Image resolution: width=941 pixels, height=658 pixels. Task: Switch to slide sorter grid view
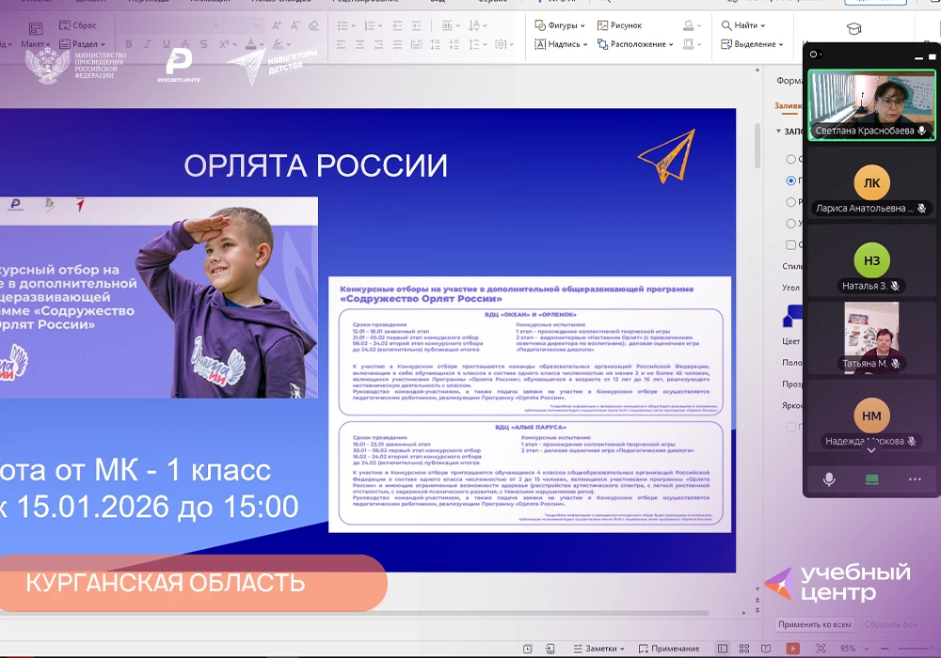click(x=746, y=649)
